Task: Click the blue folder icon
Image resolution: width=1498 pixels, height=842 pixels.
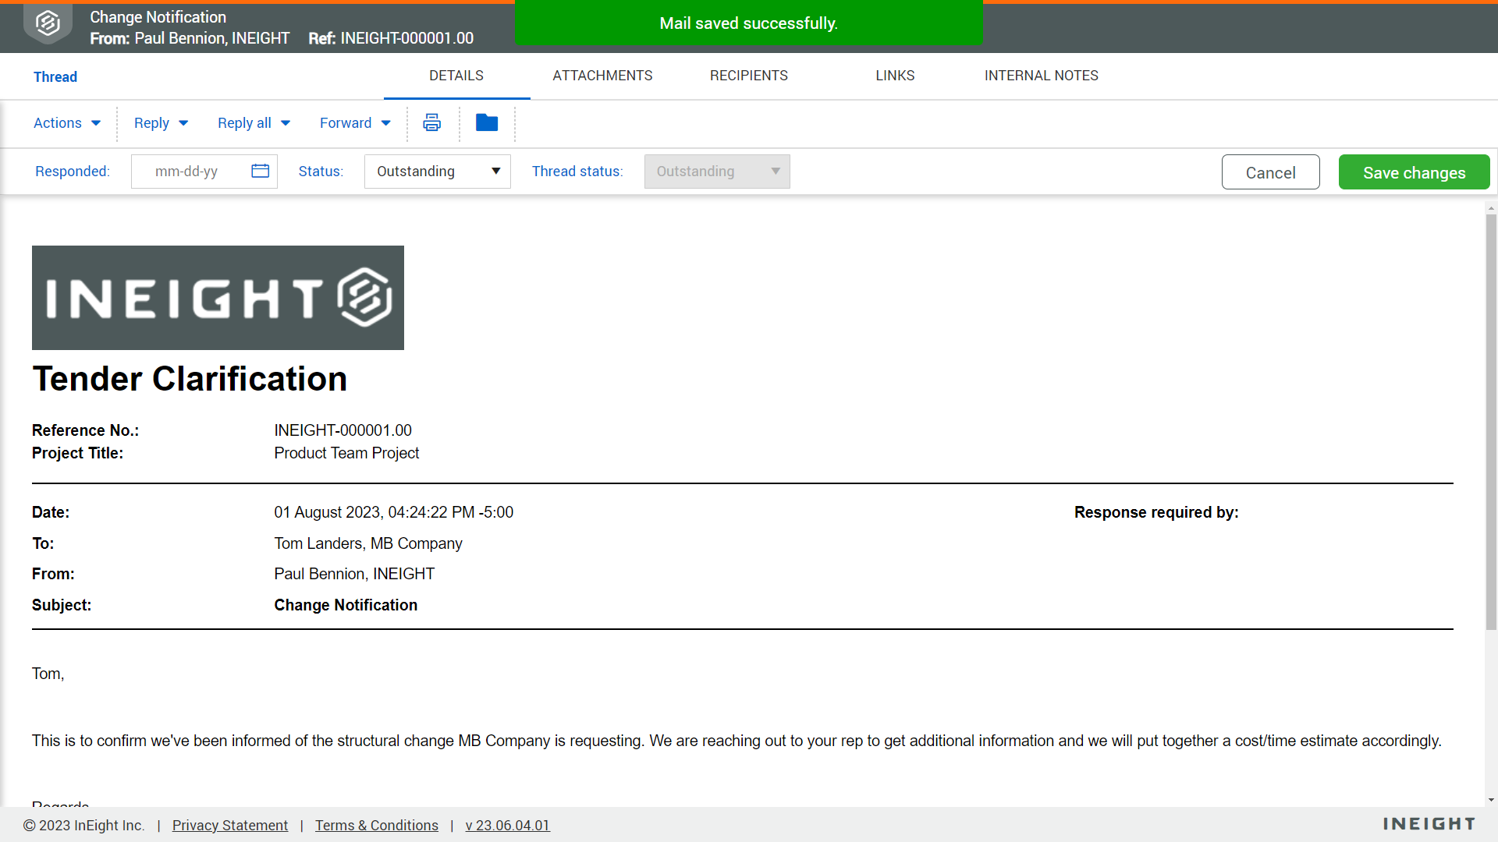Action: 487,122
